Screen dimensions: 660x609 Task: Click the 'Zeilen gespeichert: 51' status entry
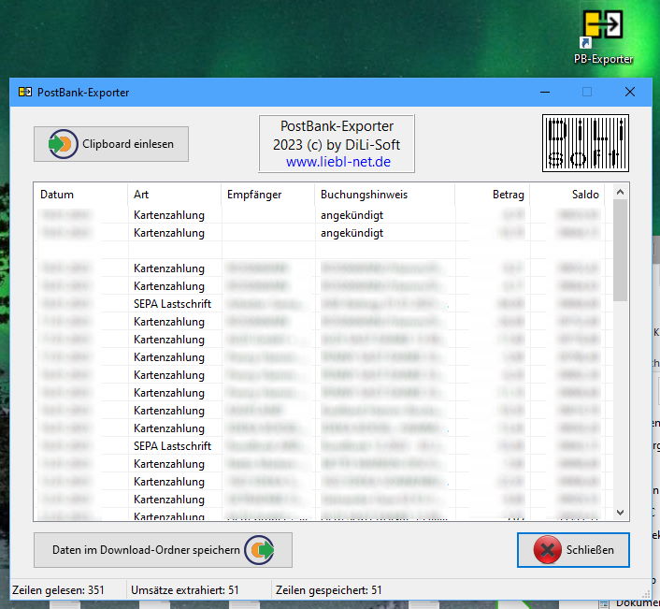[x=329, y=590]
